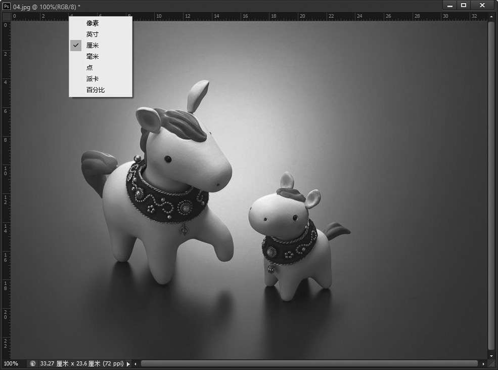The image size is (498, 370).
Task: Pick 点 unit entry
Action: 101,67
